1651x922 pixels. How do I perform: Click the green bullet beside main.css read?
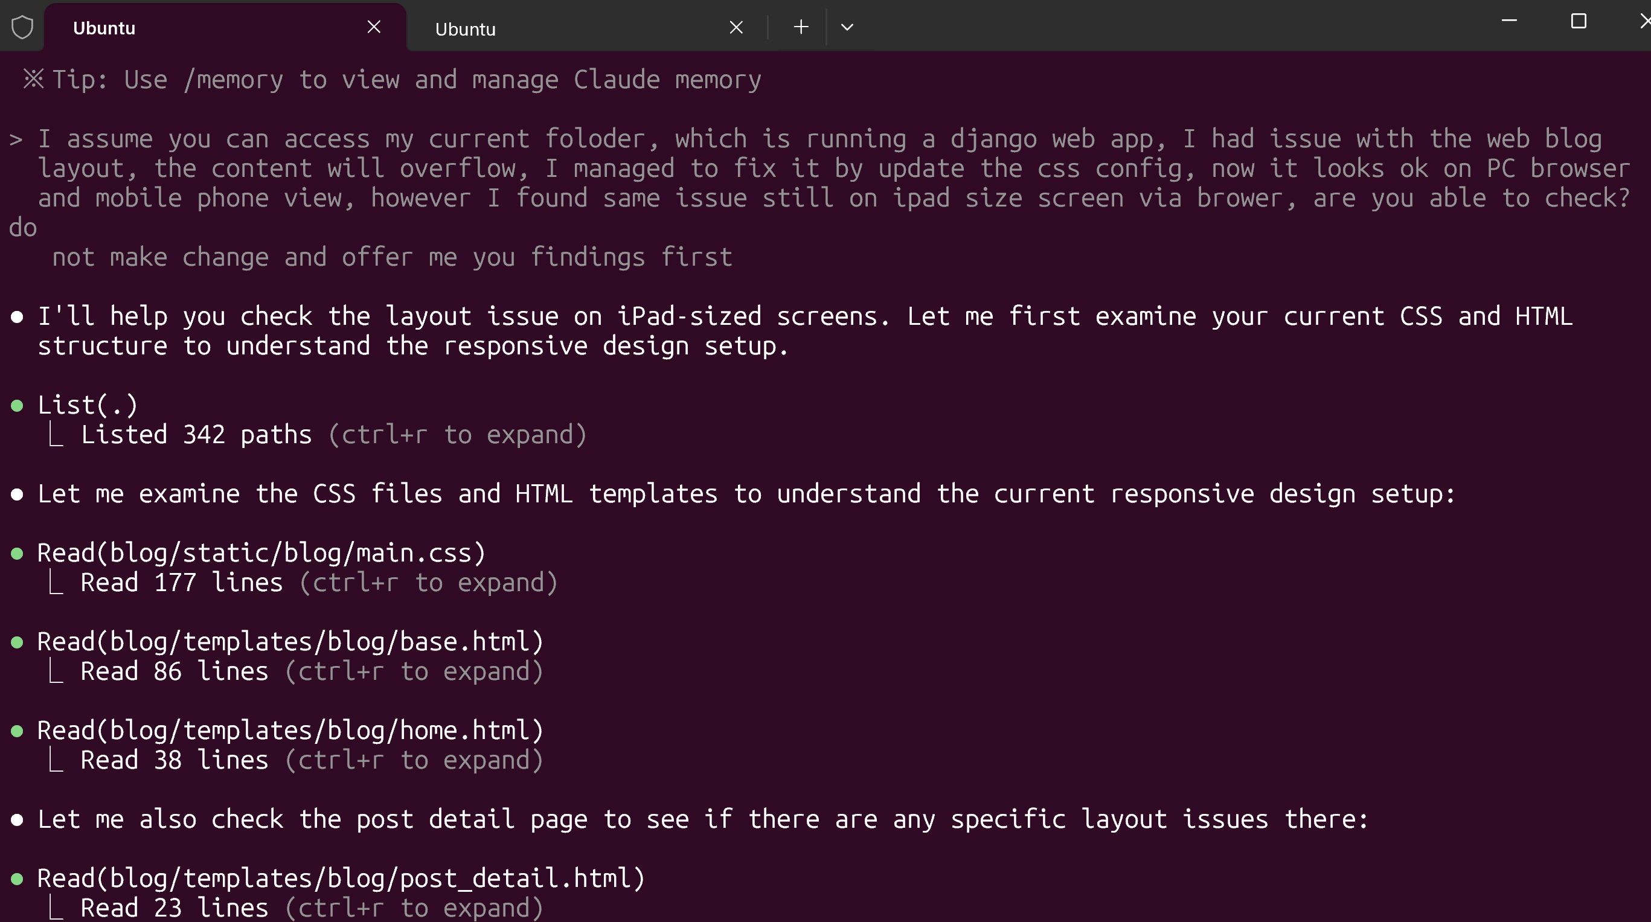click(18, 554)
